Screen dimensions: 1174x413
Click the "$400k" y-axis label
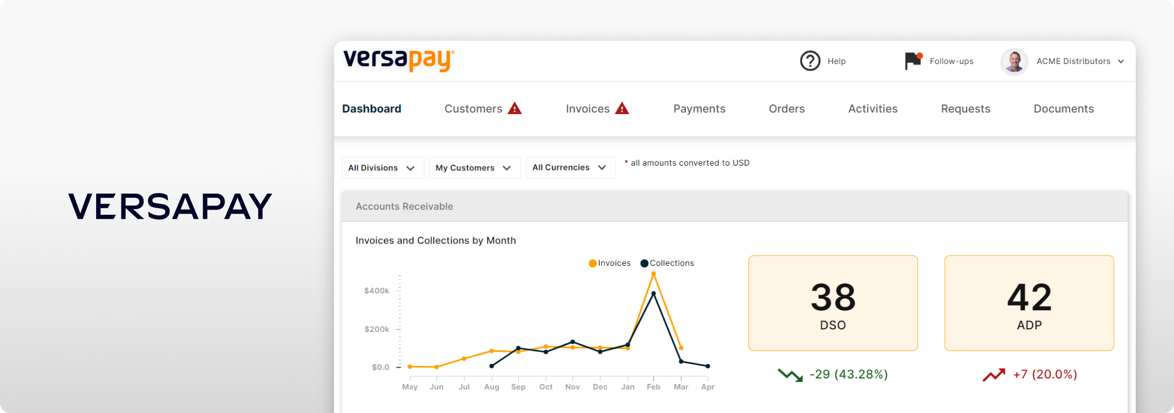coord(377,291)
